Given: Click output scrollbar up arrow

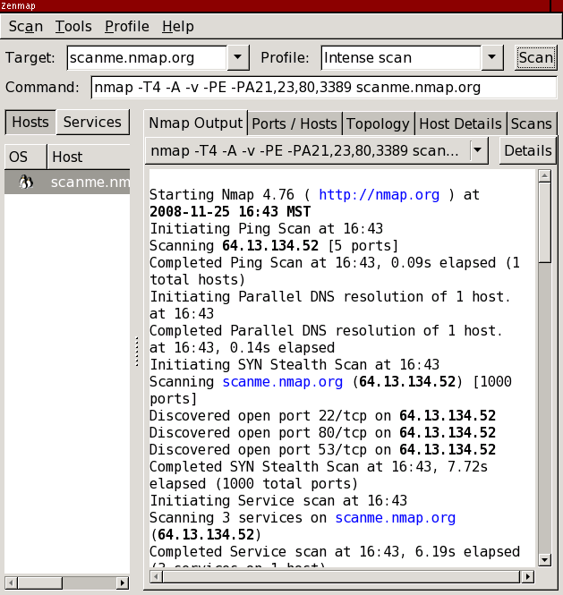Looking at the screenshot, I should click(544, 175).
